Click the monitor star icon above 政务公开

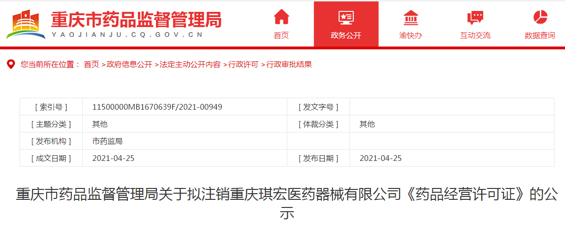coord(346,17)
